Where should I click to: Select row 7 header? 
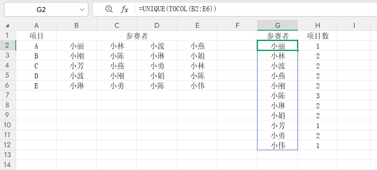coord(8,95)
